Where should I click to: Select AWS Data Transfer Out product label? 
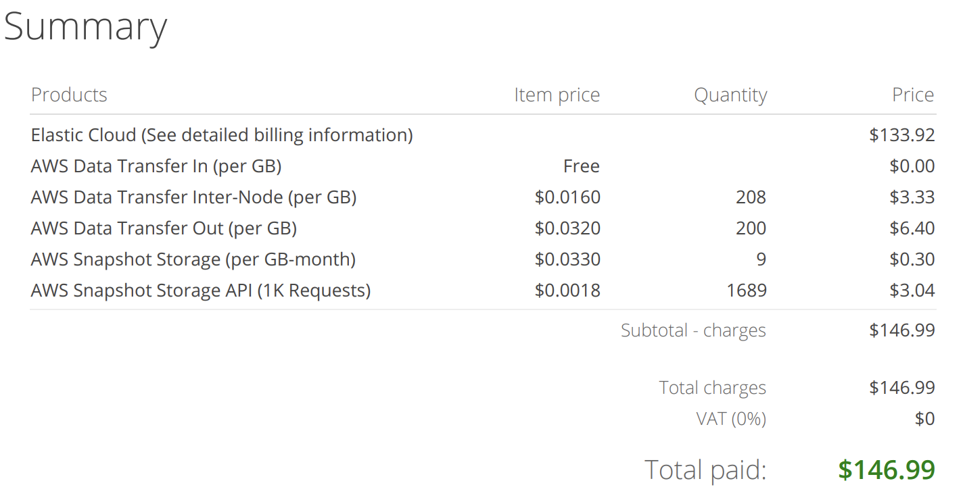point(164,228)
